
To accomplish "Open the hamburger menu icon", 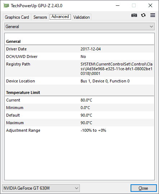I will click(x=153, y=15).
